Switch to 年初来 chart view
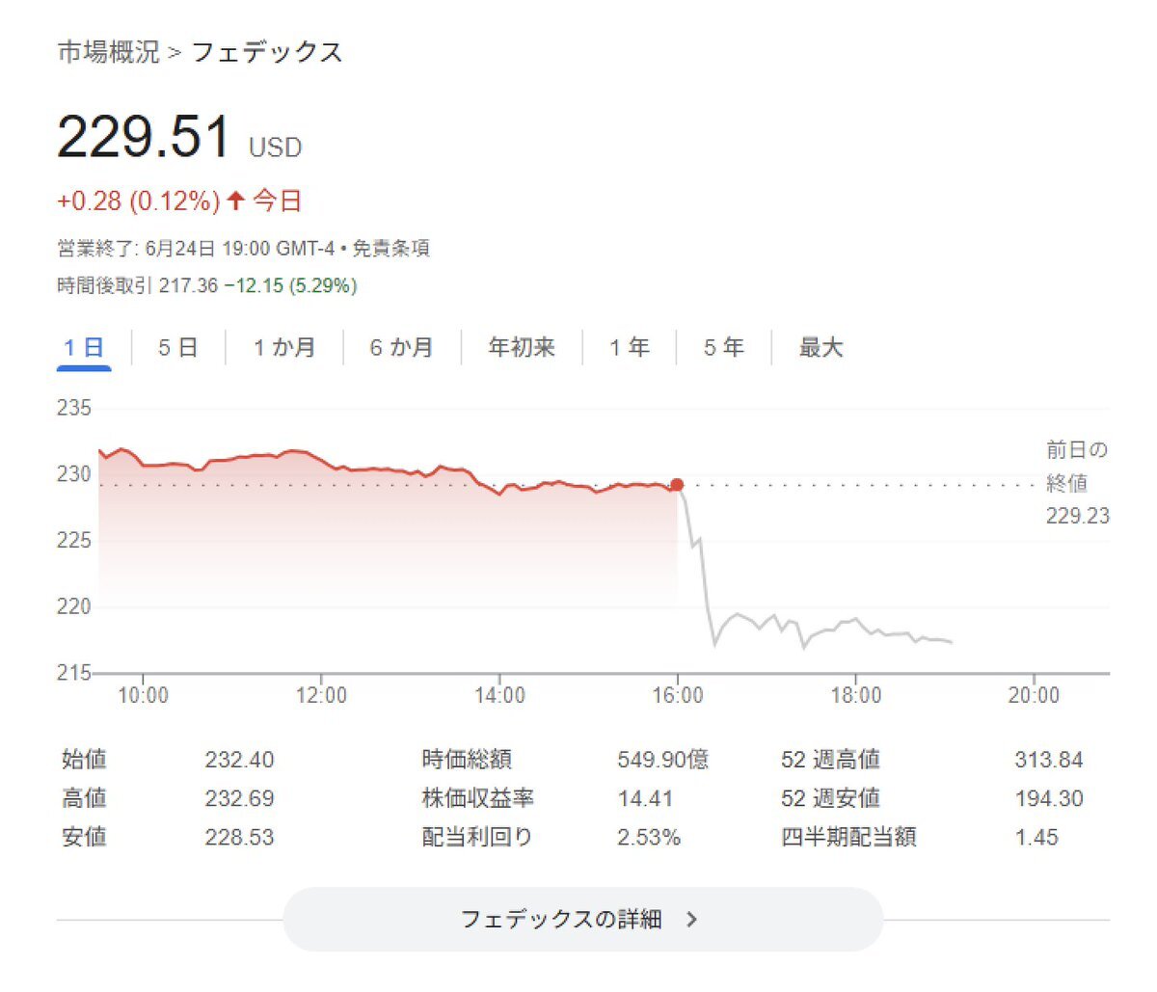This screenshot has width=1157, height=992. coord(522,348)
